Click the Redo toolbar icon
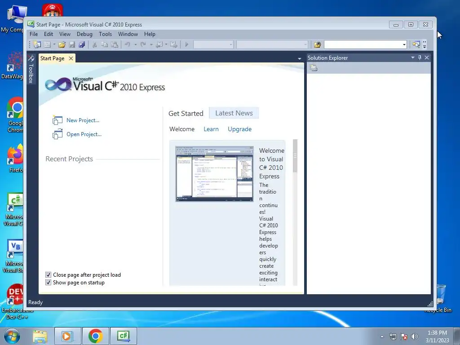The height and width of the screenshot is (345, 460). tap(143, 44)
